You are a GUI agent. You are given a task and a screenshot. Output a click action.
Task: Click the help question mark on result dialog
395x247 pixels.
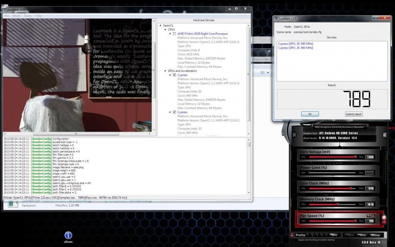(x=376, y=18)
